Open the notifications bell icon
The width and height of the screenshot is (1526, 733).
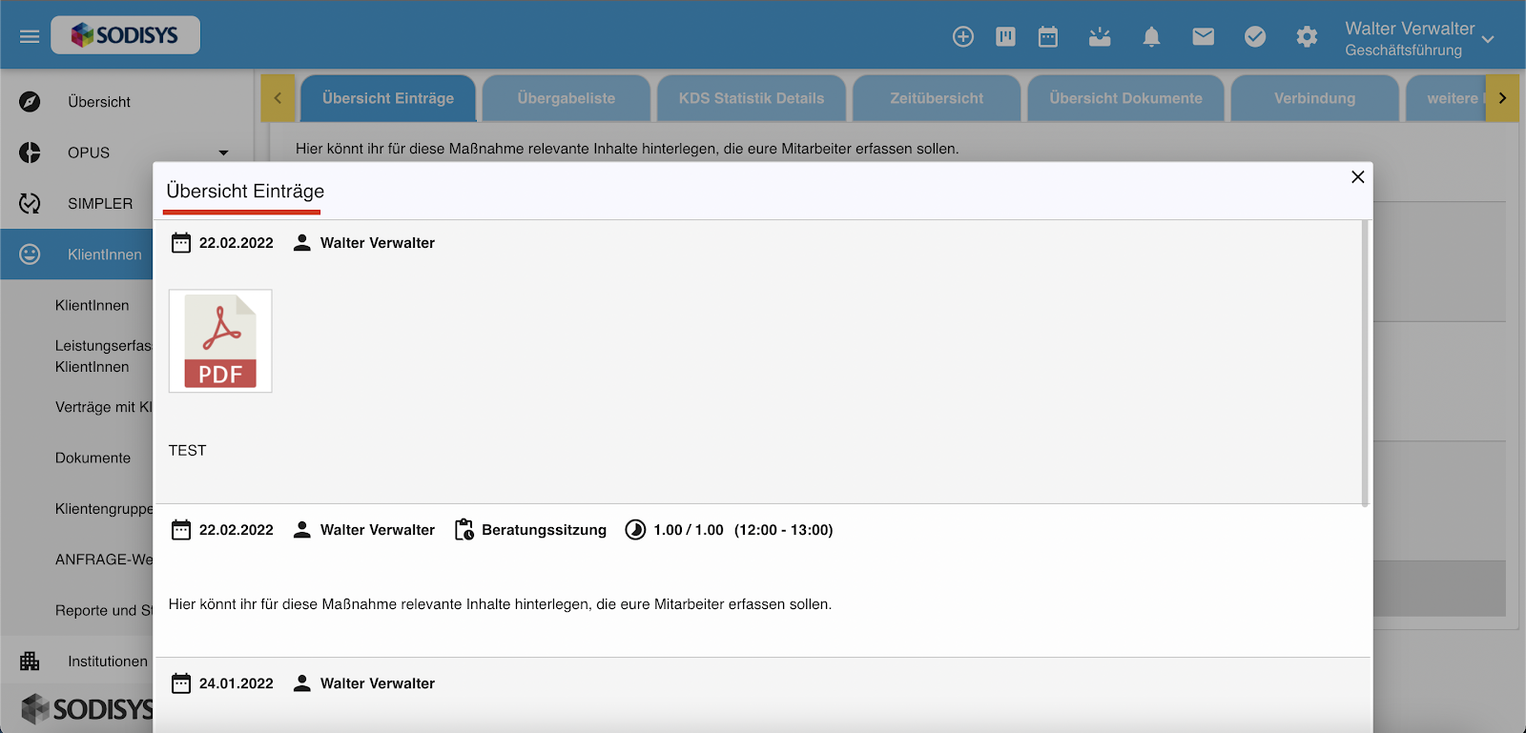(x=1151, y=36)
